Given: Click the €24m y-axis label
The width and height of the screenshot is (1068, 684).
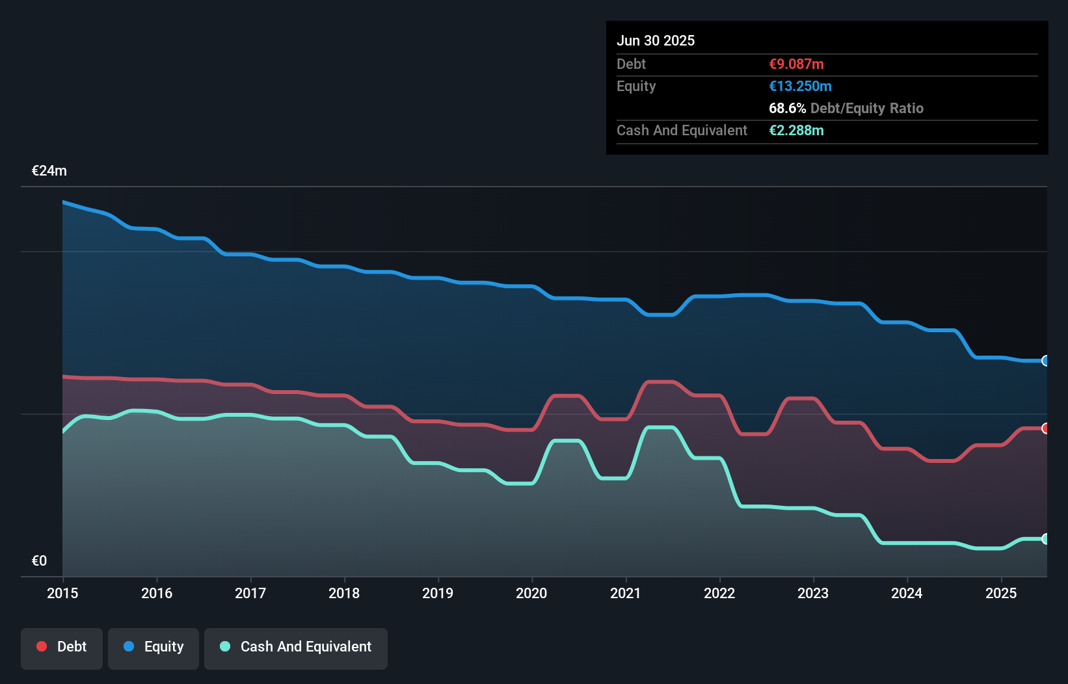Looking at the screenshot, I should 49,171.
